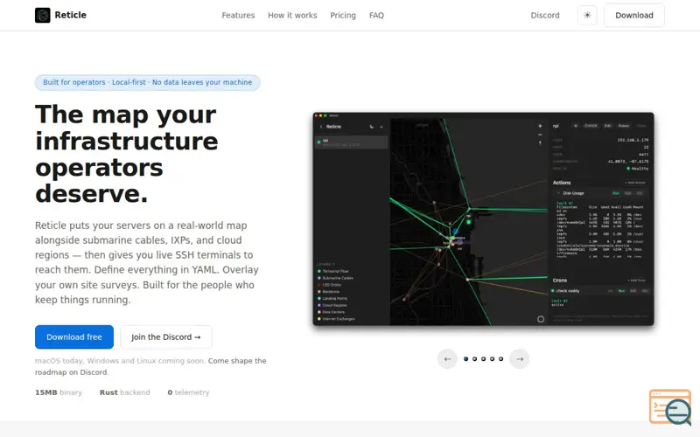Toggle the Internet Exchanges layer
Viewport: 700px width, 437px height.
click(x=336, y=319)
